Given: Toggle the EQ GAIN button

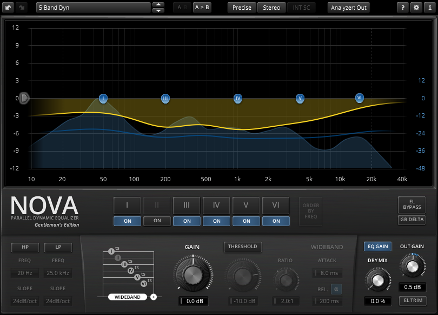Looking at the screenshot, I should (x=377, y=246).
